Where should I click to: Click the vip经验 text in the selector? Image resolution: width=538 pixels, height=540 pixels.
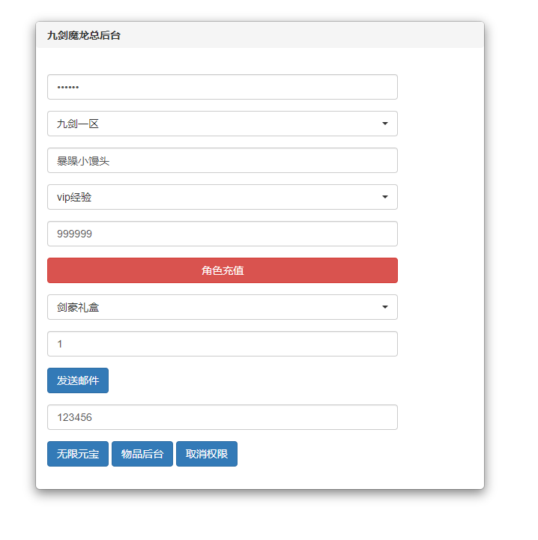click(74, 197)
